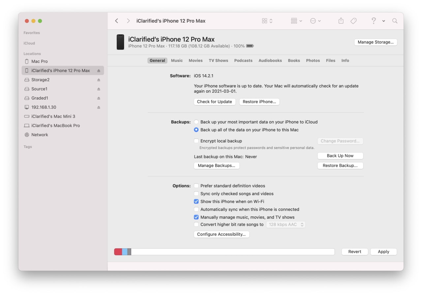Screen dimensions: 422x295
Task: Open Configure Accessibility
Action: point(222,235)
